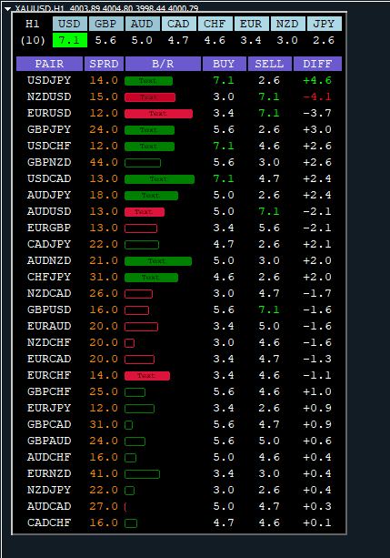
Task: Collapse the chart title triangle next to XAUUSD,H1
Action: 7,8
